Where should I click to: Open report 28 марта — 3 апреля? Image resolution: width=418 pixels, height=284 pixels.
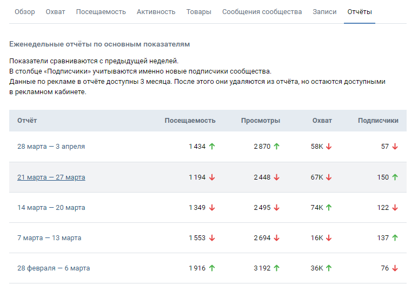(51, 147)
